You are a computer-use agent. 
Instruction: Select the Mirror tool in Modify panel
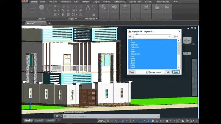[x=68, y=10]
